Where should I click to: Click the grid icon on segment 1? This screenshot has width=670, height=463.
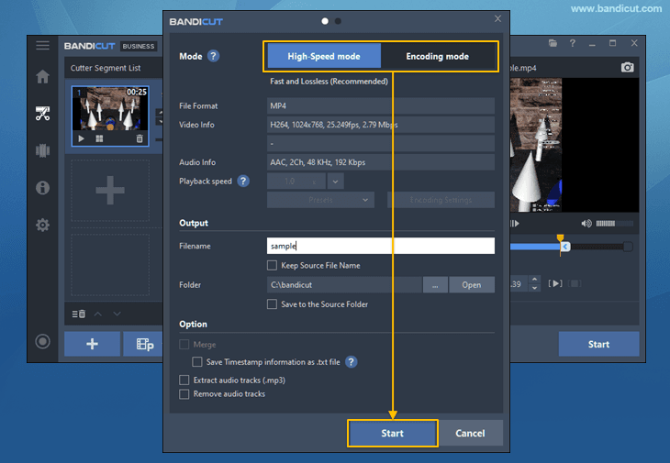tap(99, 138)
